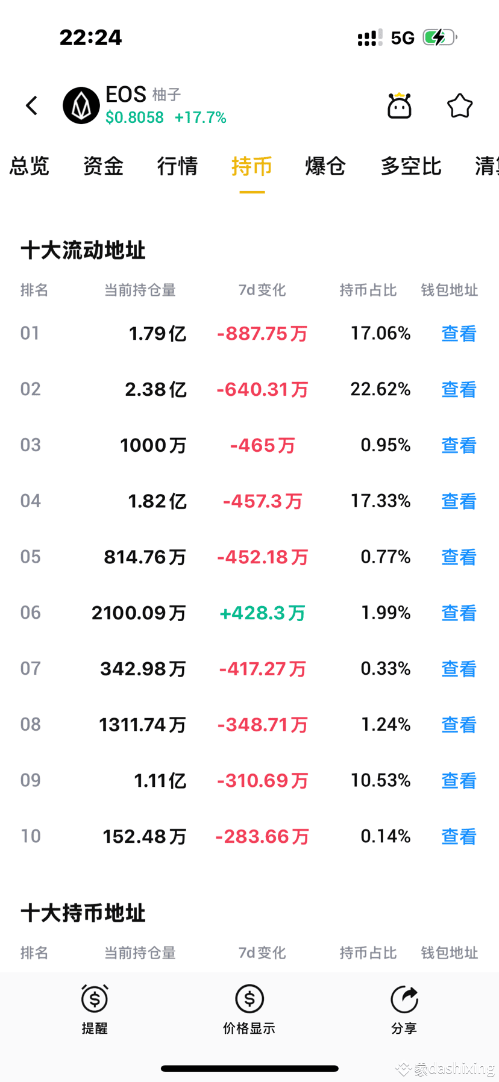Viewport: 499px width, 1082px height.
Task: Open the 提醒 alert icon
Action: 95,998
